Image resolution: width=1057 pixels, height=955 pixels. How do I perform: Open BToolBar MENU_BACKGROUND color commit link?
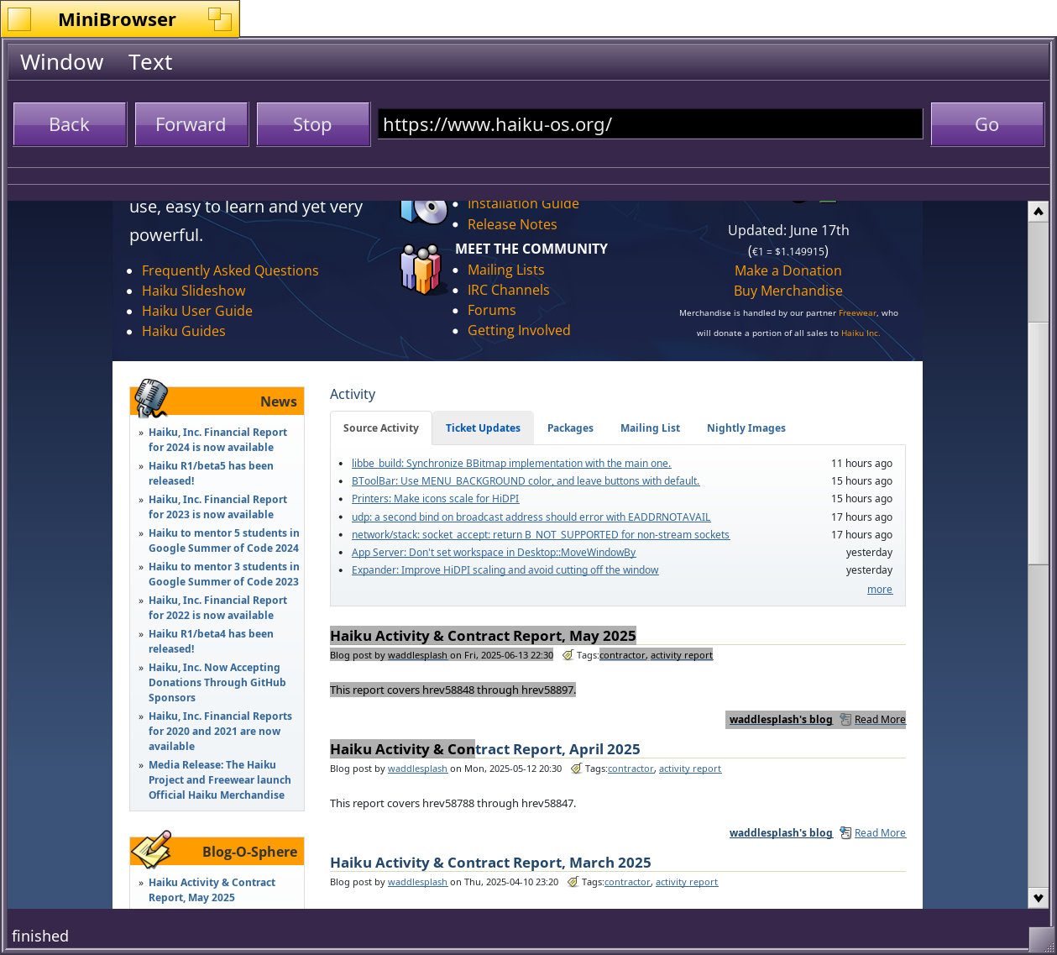pyautogui.click(x=526, y=481)
